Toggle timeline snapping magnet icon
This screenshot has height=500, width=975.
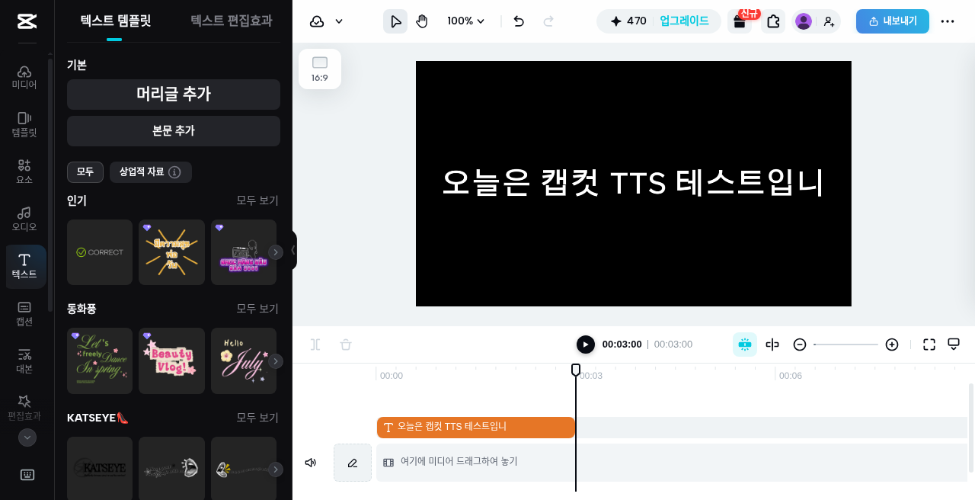coord(745,345)
